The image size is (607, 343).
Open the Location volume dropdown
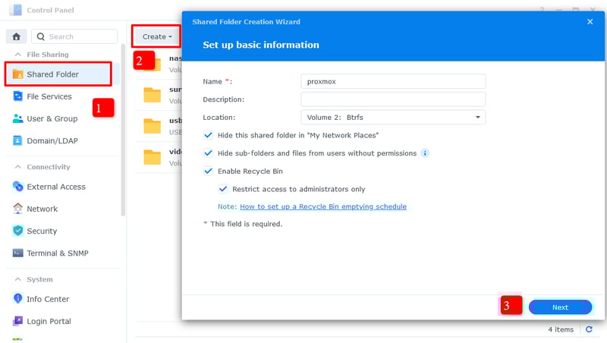393,118
